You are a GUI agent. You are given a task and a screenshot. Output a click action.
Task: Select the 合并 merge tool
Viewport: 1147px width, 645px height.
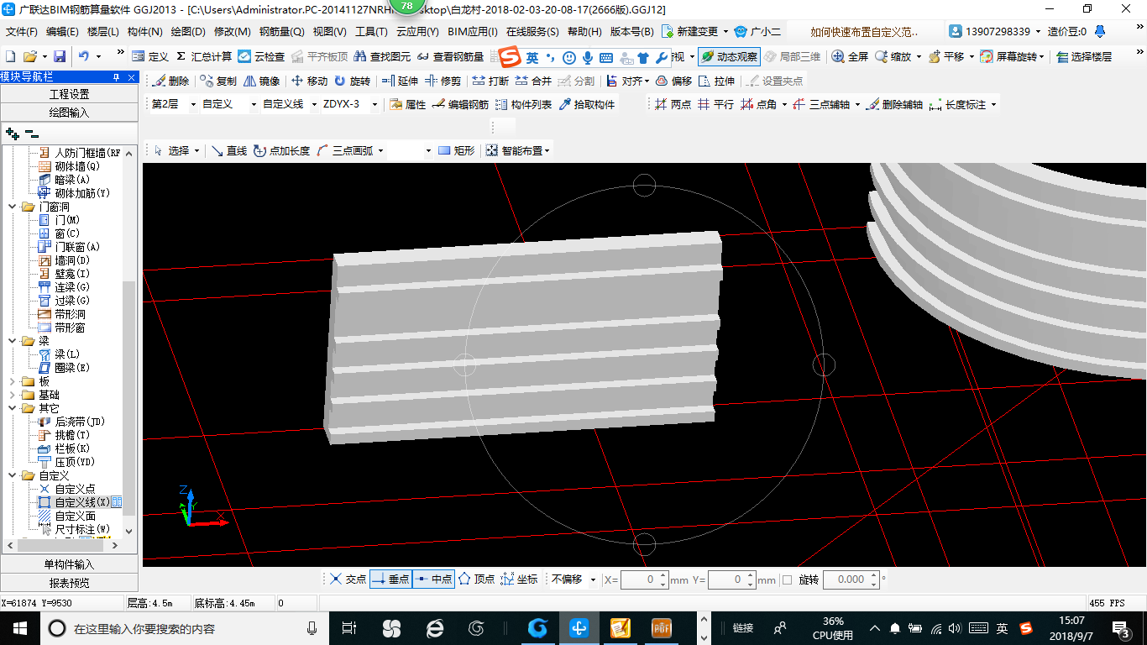tap(533, 81)
